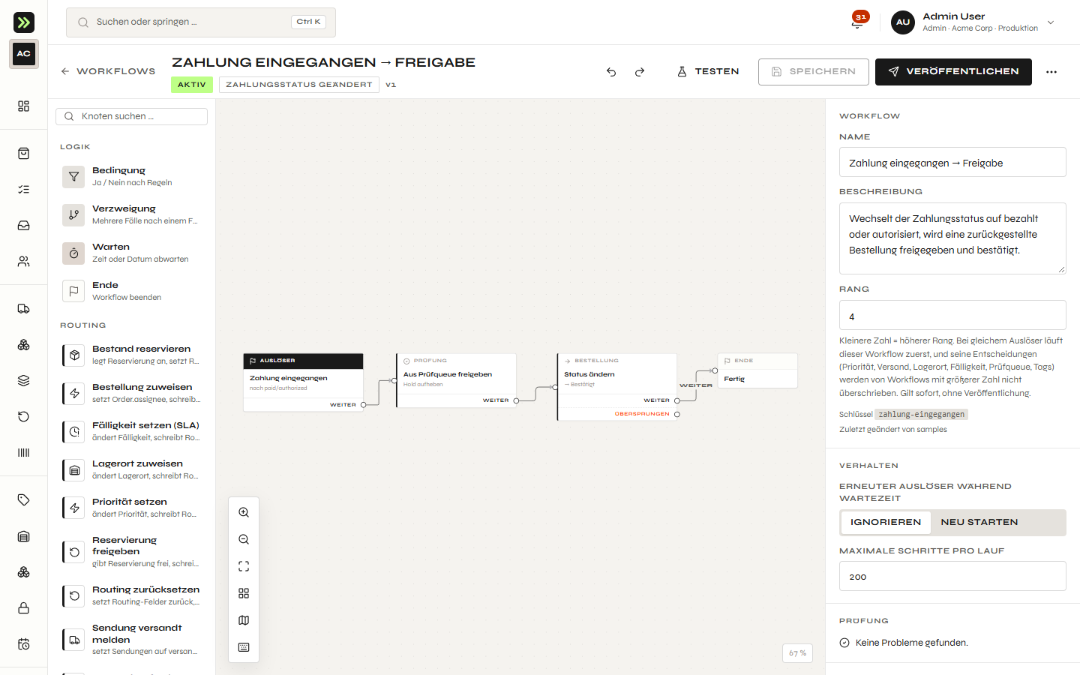Screen dimensions: 1080x675
Task: Save the workflow with Speichern
Action: coord(814,72)
